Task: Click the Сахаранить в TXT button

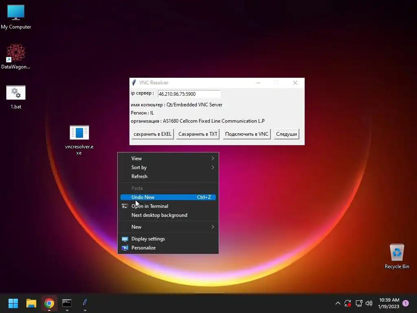Action: coord(198,134)
